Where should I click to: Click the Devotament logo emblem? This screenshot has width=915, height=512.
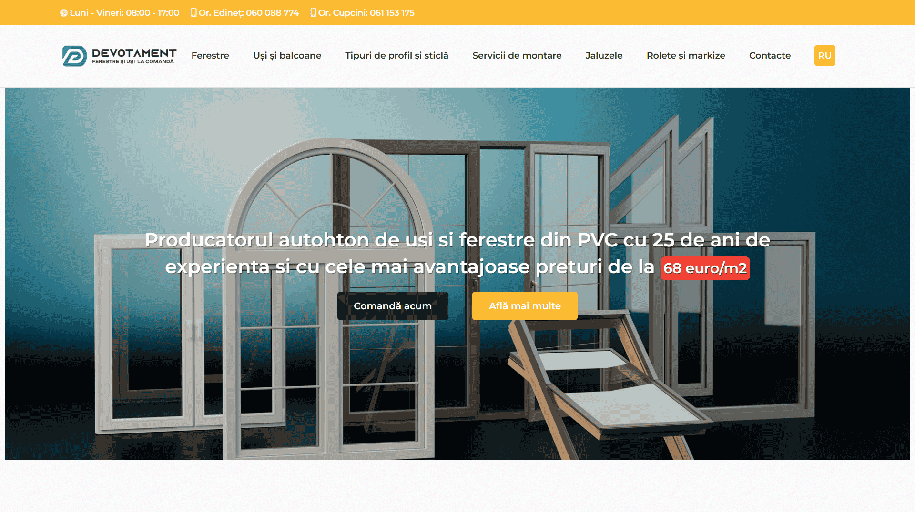click(74, 56)
